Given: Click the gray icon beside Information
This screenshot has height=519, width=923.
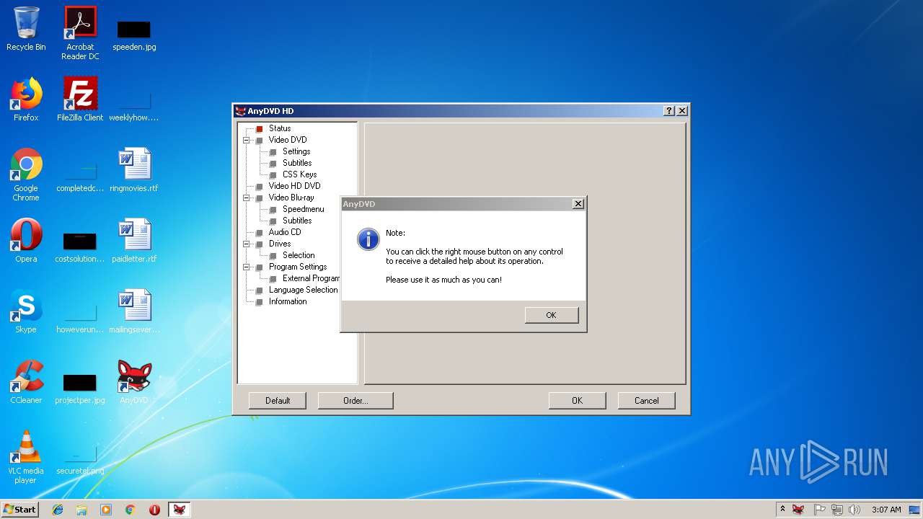Looking at the screenshot, I should tap(260, 302).
